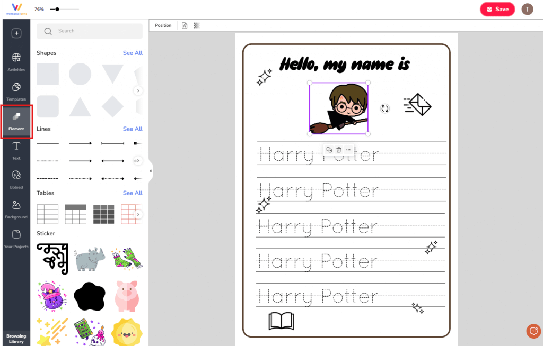Insert the dark filled table
This screenshot has width=543, height=346.
(103, 214)
